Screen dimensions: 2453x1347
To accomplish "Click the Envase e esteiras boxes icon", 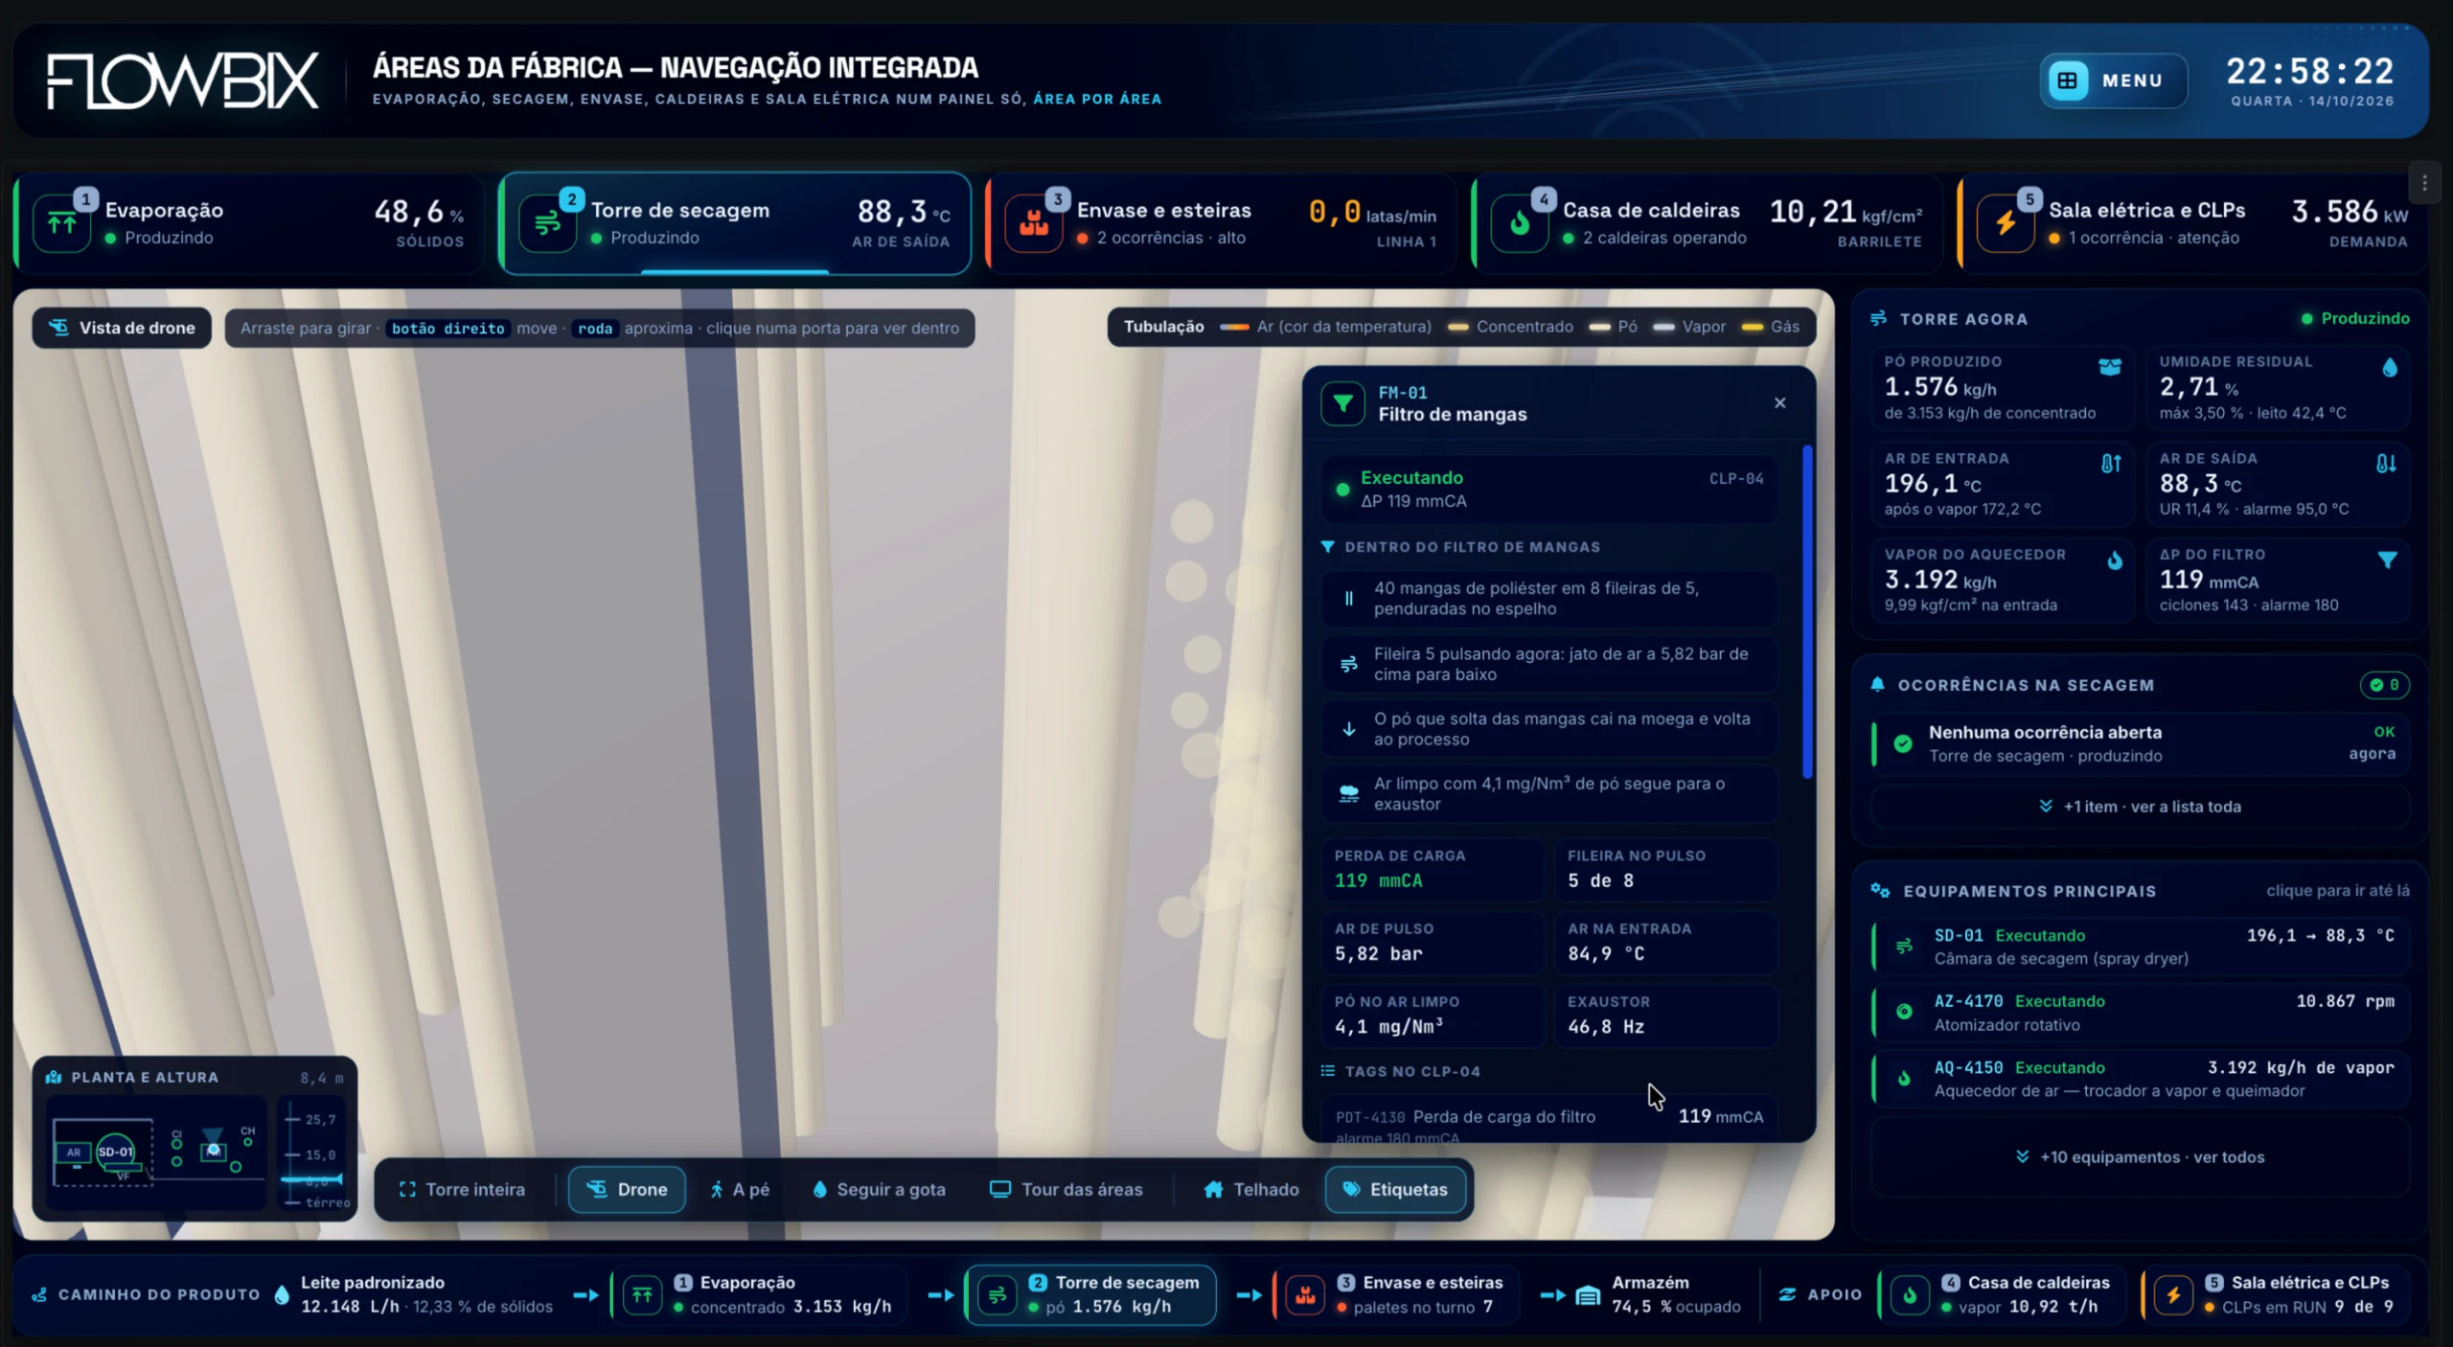I will tap(1033, 223).
